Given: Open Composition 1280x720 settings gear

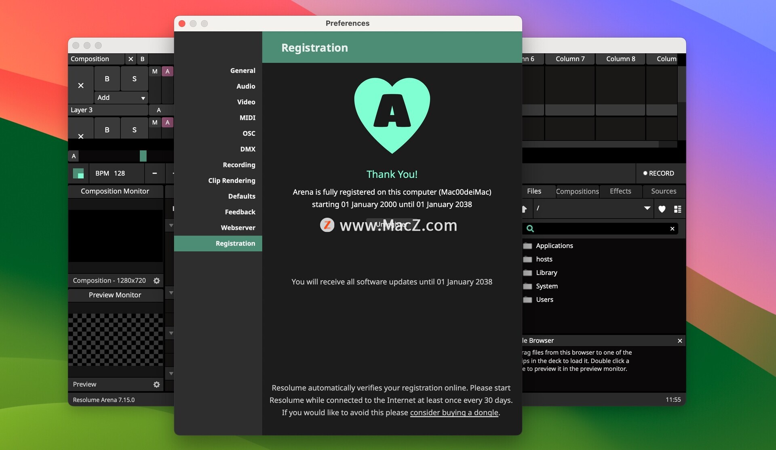Looking at the screenshot, I should click(157, 281).
